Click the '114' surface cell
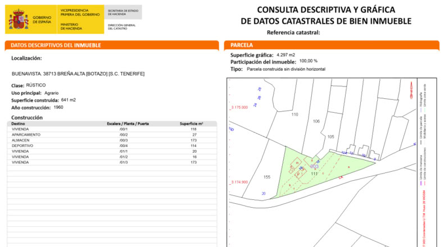This screenshot has width=444, height=247. [x=193, y=146]
